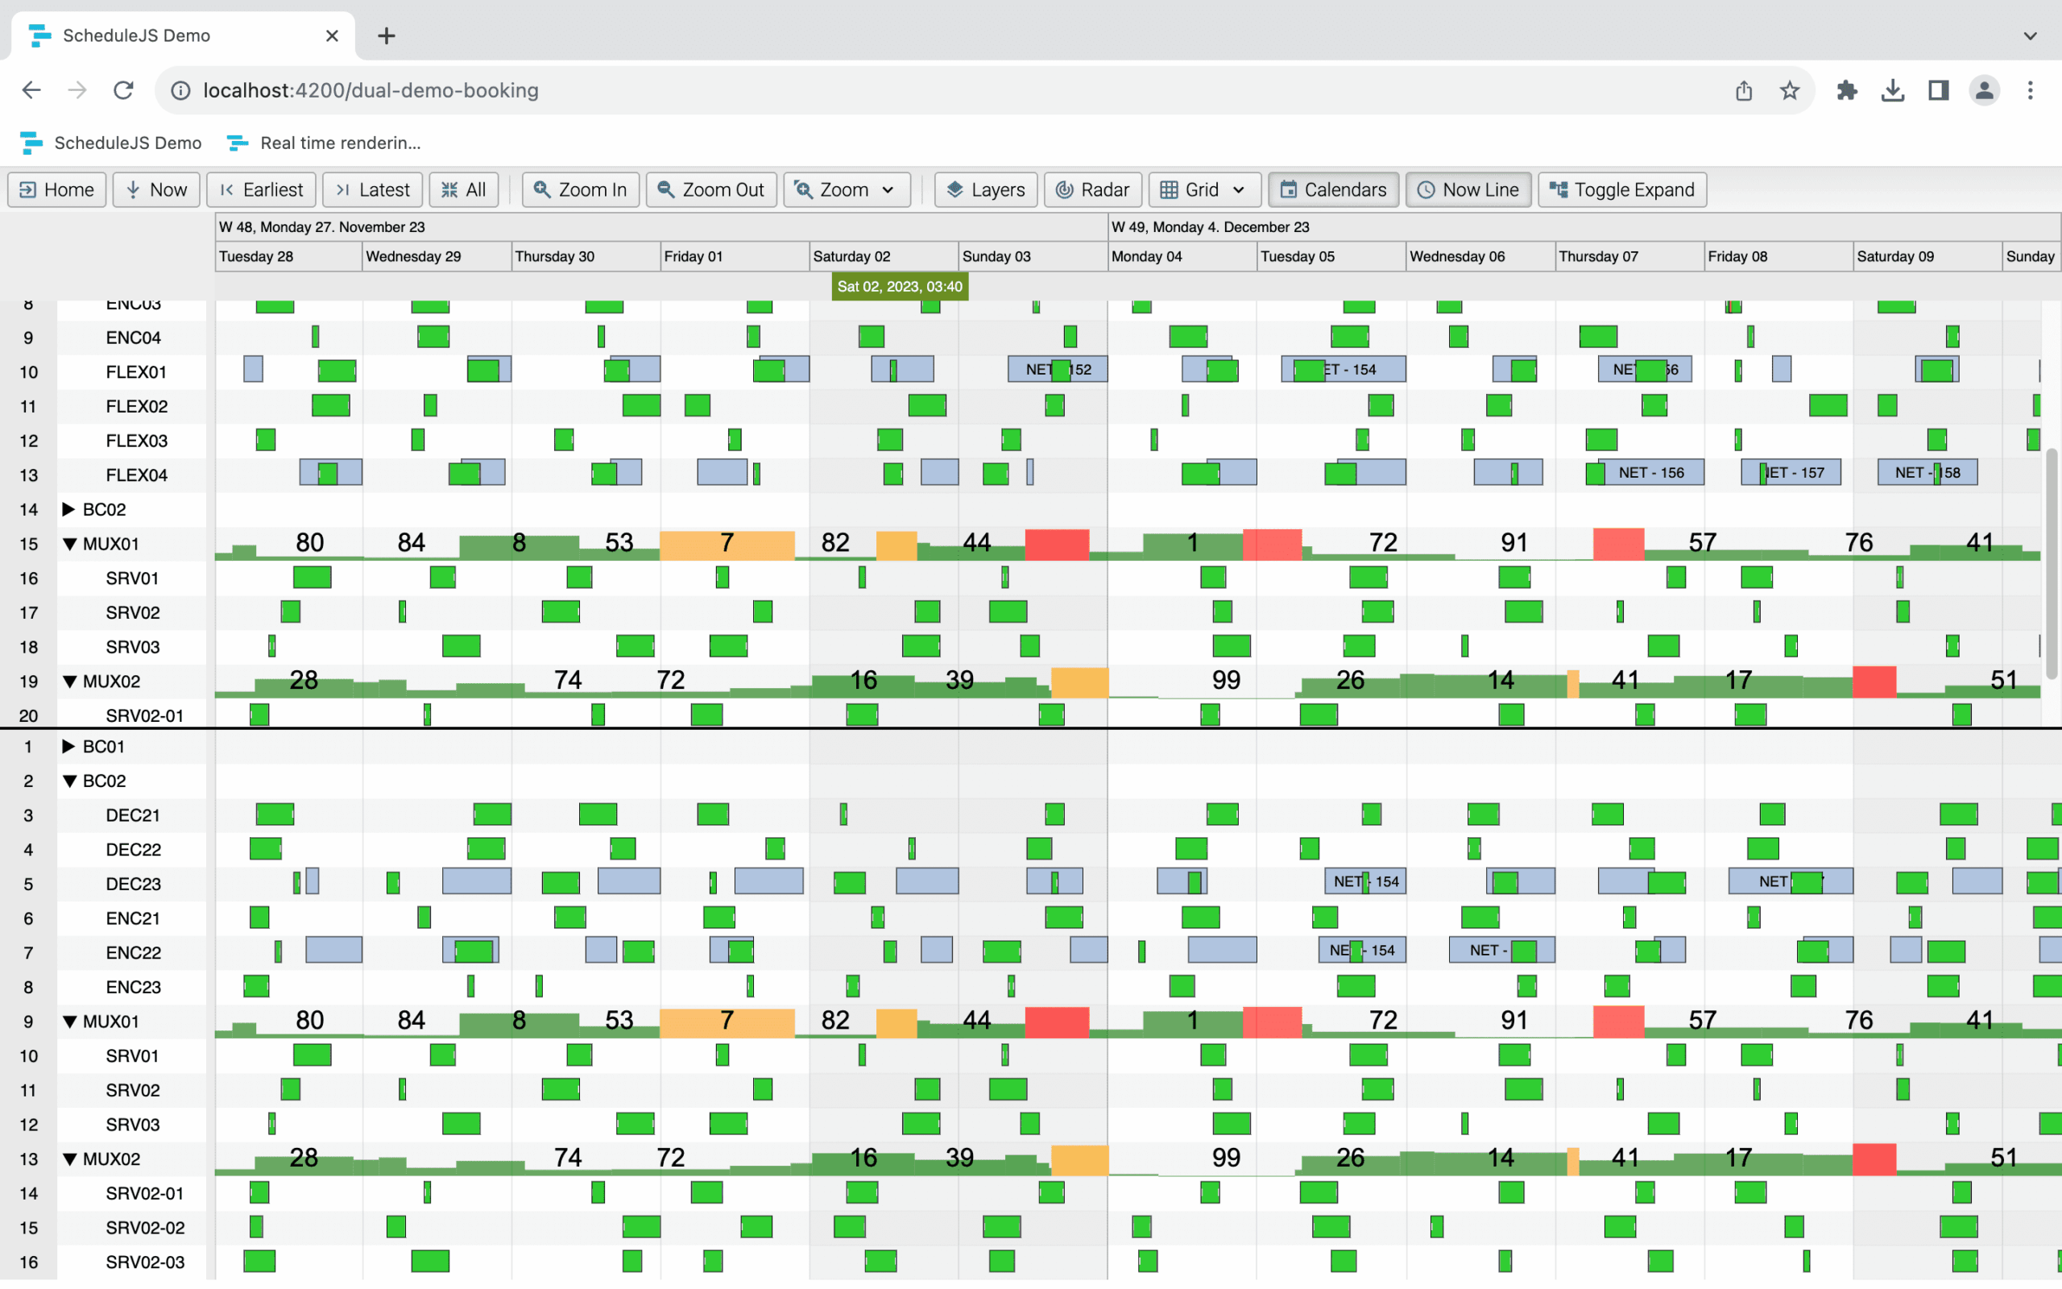The height and width of the screenshot is (1289, 2062).
Task: Open the Layers panel icon
Action: point(957,189)
